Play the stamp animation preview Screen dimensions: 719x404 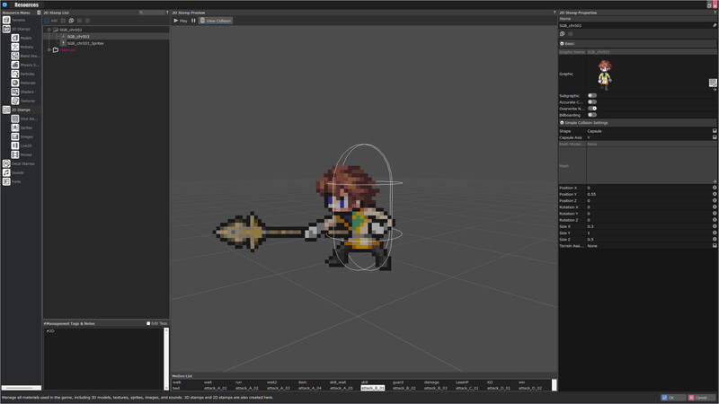click(181, 21)
